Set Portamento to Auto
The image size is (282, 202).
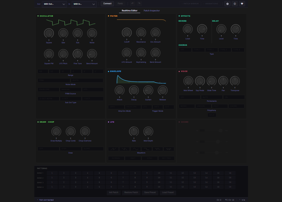click(212, 97)
